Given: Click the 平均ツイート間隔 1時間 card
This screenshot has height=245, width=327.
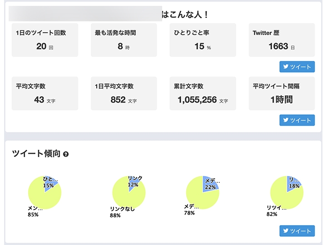Looking at the screenshot, I should coord(282,93).
